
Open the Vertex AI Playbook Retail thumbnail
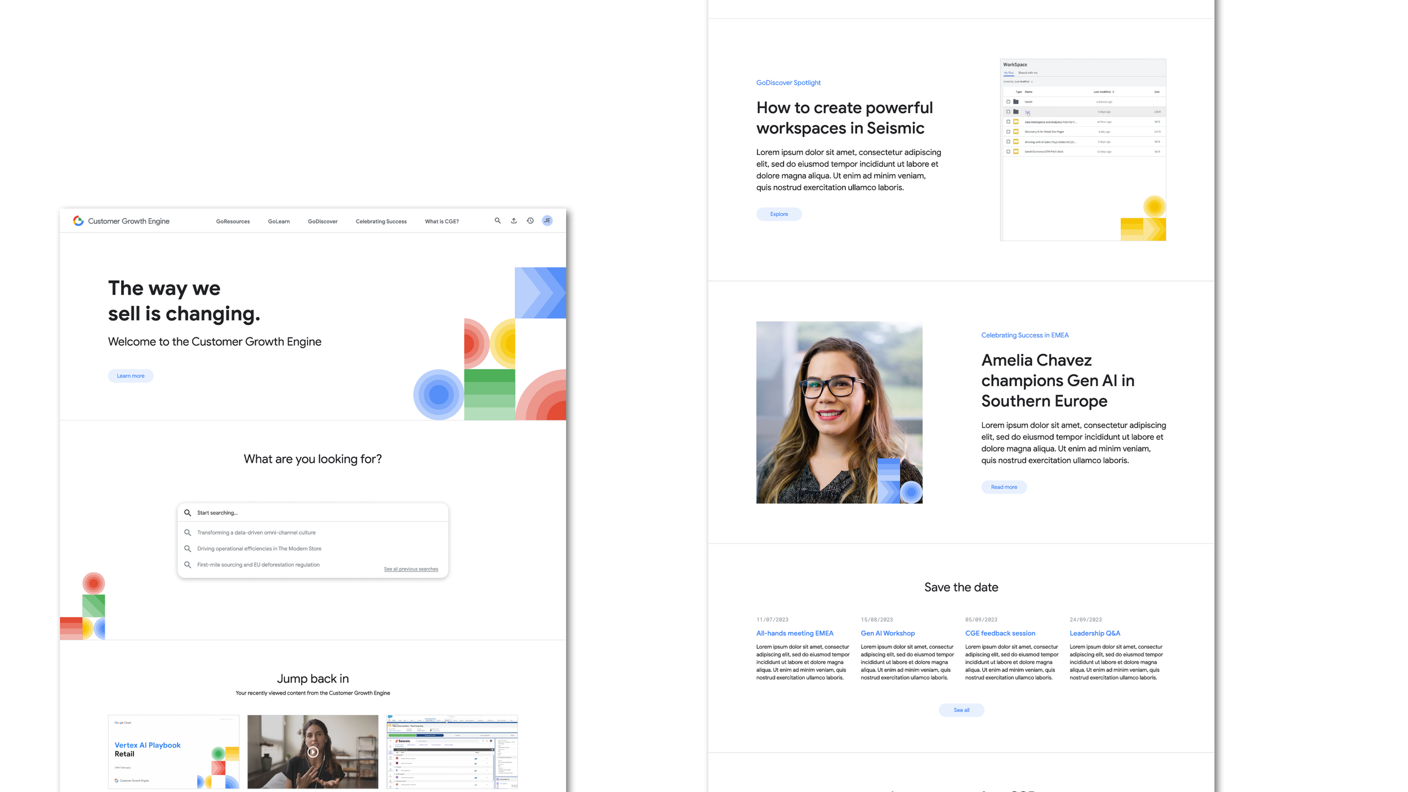click(x=173, y=751)
